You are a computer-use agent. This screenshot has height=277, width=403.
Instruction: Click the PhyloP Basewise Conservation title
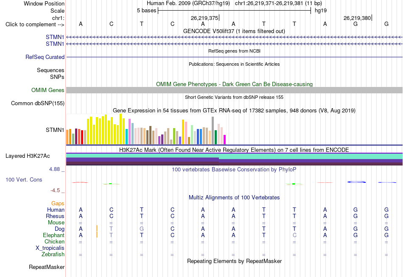[x=234, y=169]
